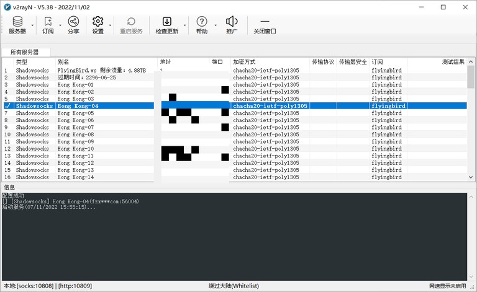Click the 分享 (Share) icon
Viewport: 477px width, 292px height.
(73, 25)
